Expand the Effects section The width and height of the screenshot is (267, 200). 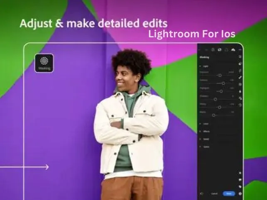click(205, 132)
